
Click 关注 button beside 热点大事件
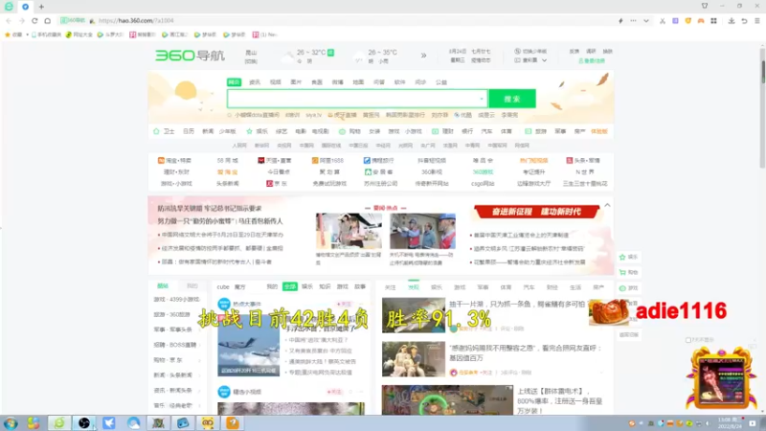(x=344, y=304)
